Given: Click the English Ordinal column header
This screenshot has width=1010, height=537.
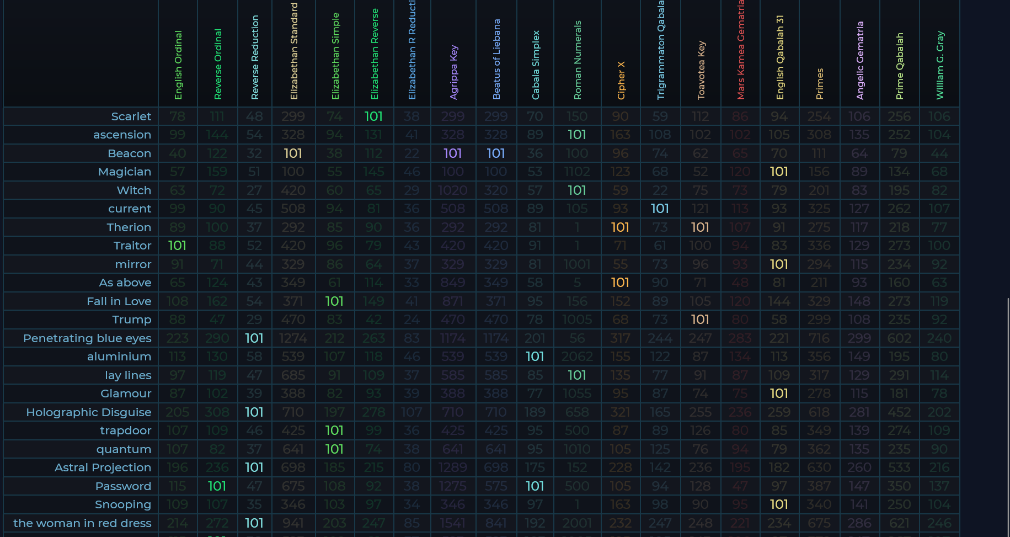Looking at the screenshot, I should click(x=178, y=65).
